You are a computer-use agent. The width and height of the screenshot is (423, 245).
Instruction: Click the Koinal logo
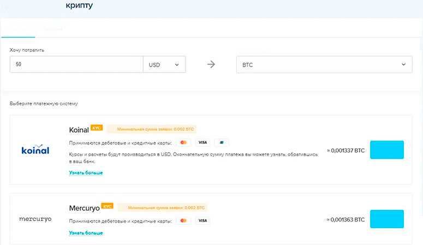pyautogui.click(x=35, y=150)
